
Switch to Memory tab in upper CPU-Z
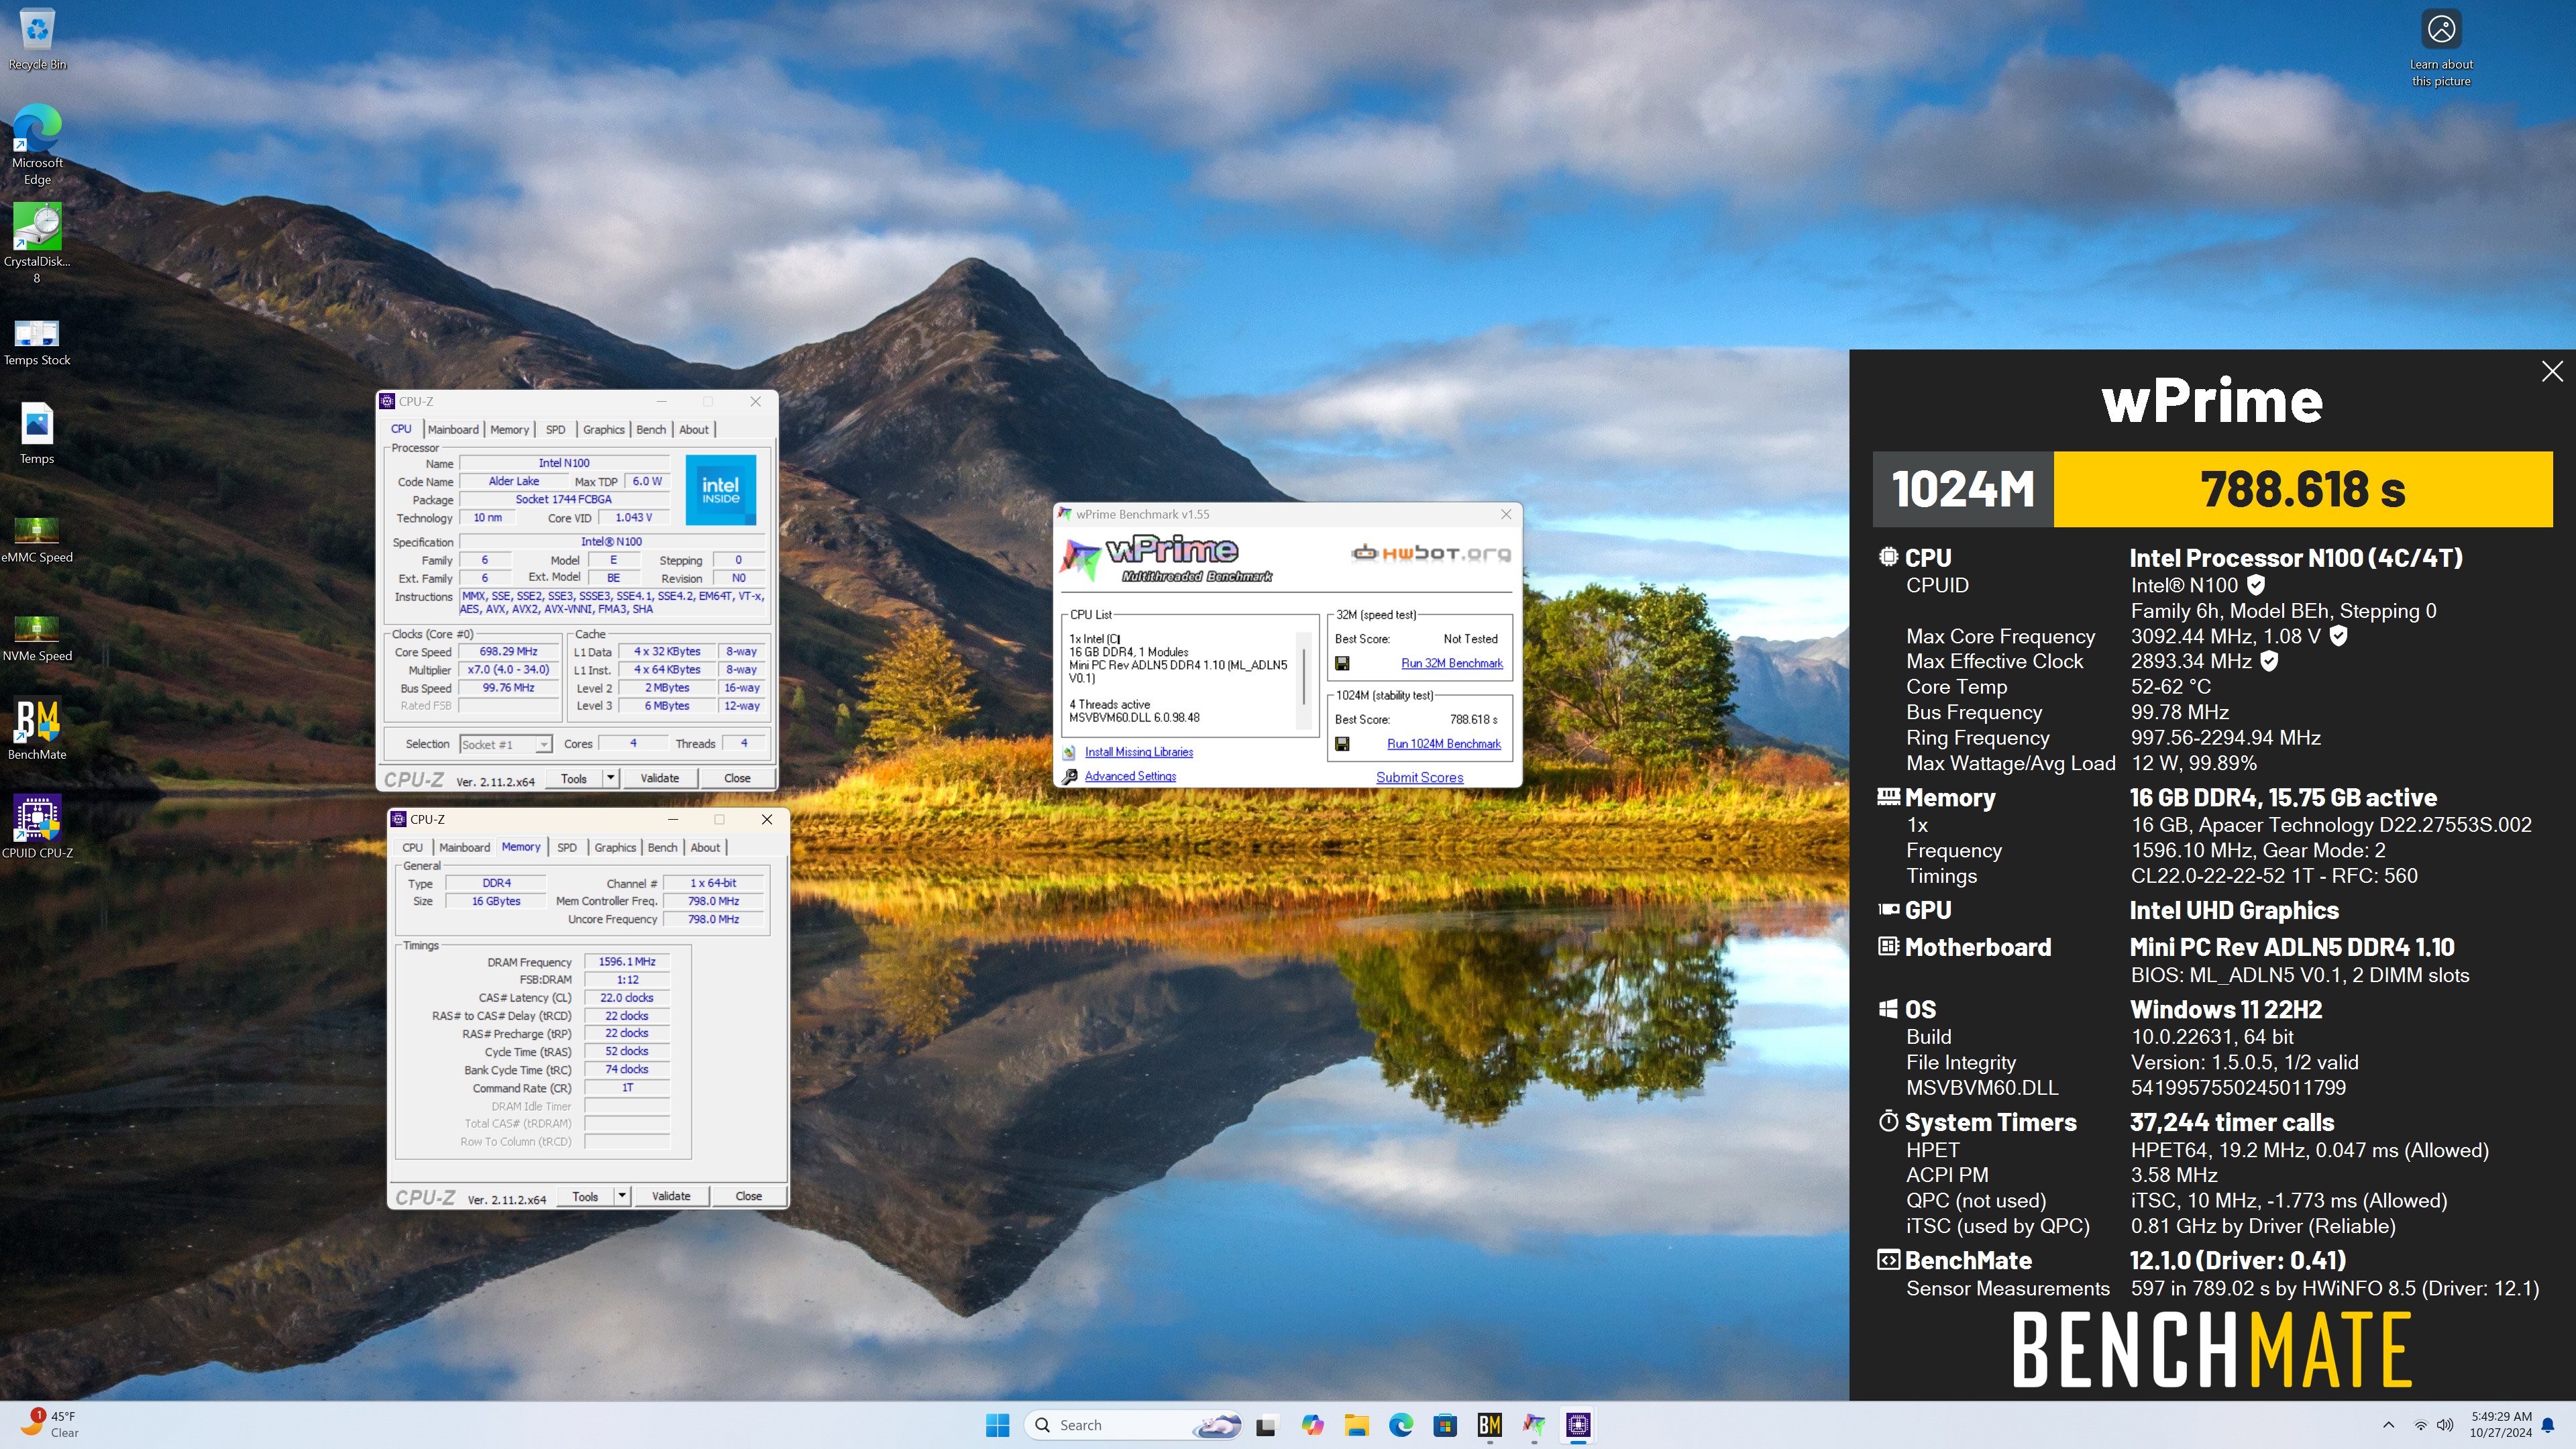(x=509, y=430)
